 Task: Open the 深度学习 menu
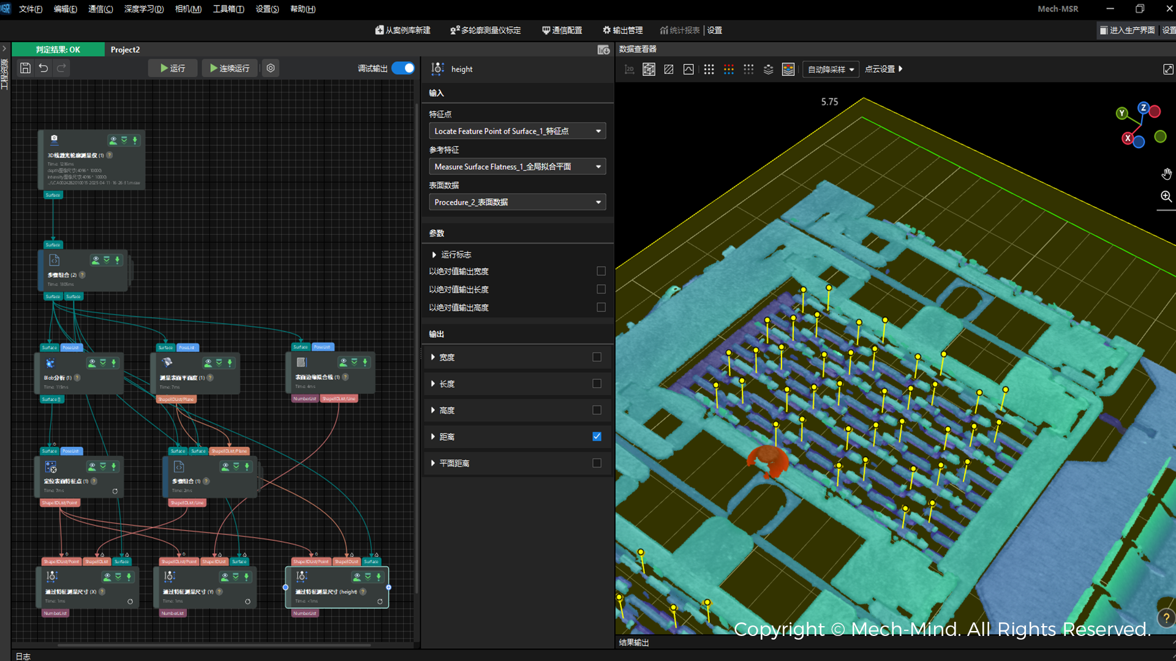pyautogui.click(x=144, y=9)
